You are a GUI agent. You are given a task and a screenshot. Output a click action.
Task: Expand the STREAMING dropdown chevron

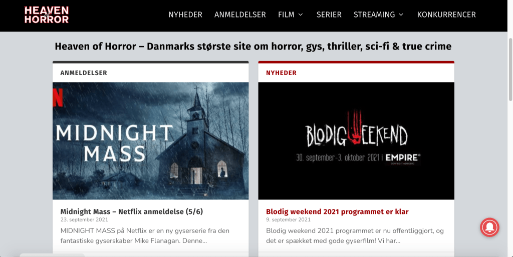point(401,14)
